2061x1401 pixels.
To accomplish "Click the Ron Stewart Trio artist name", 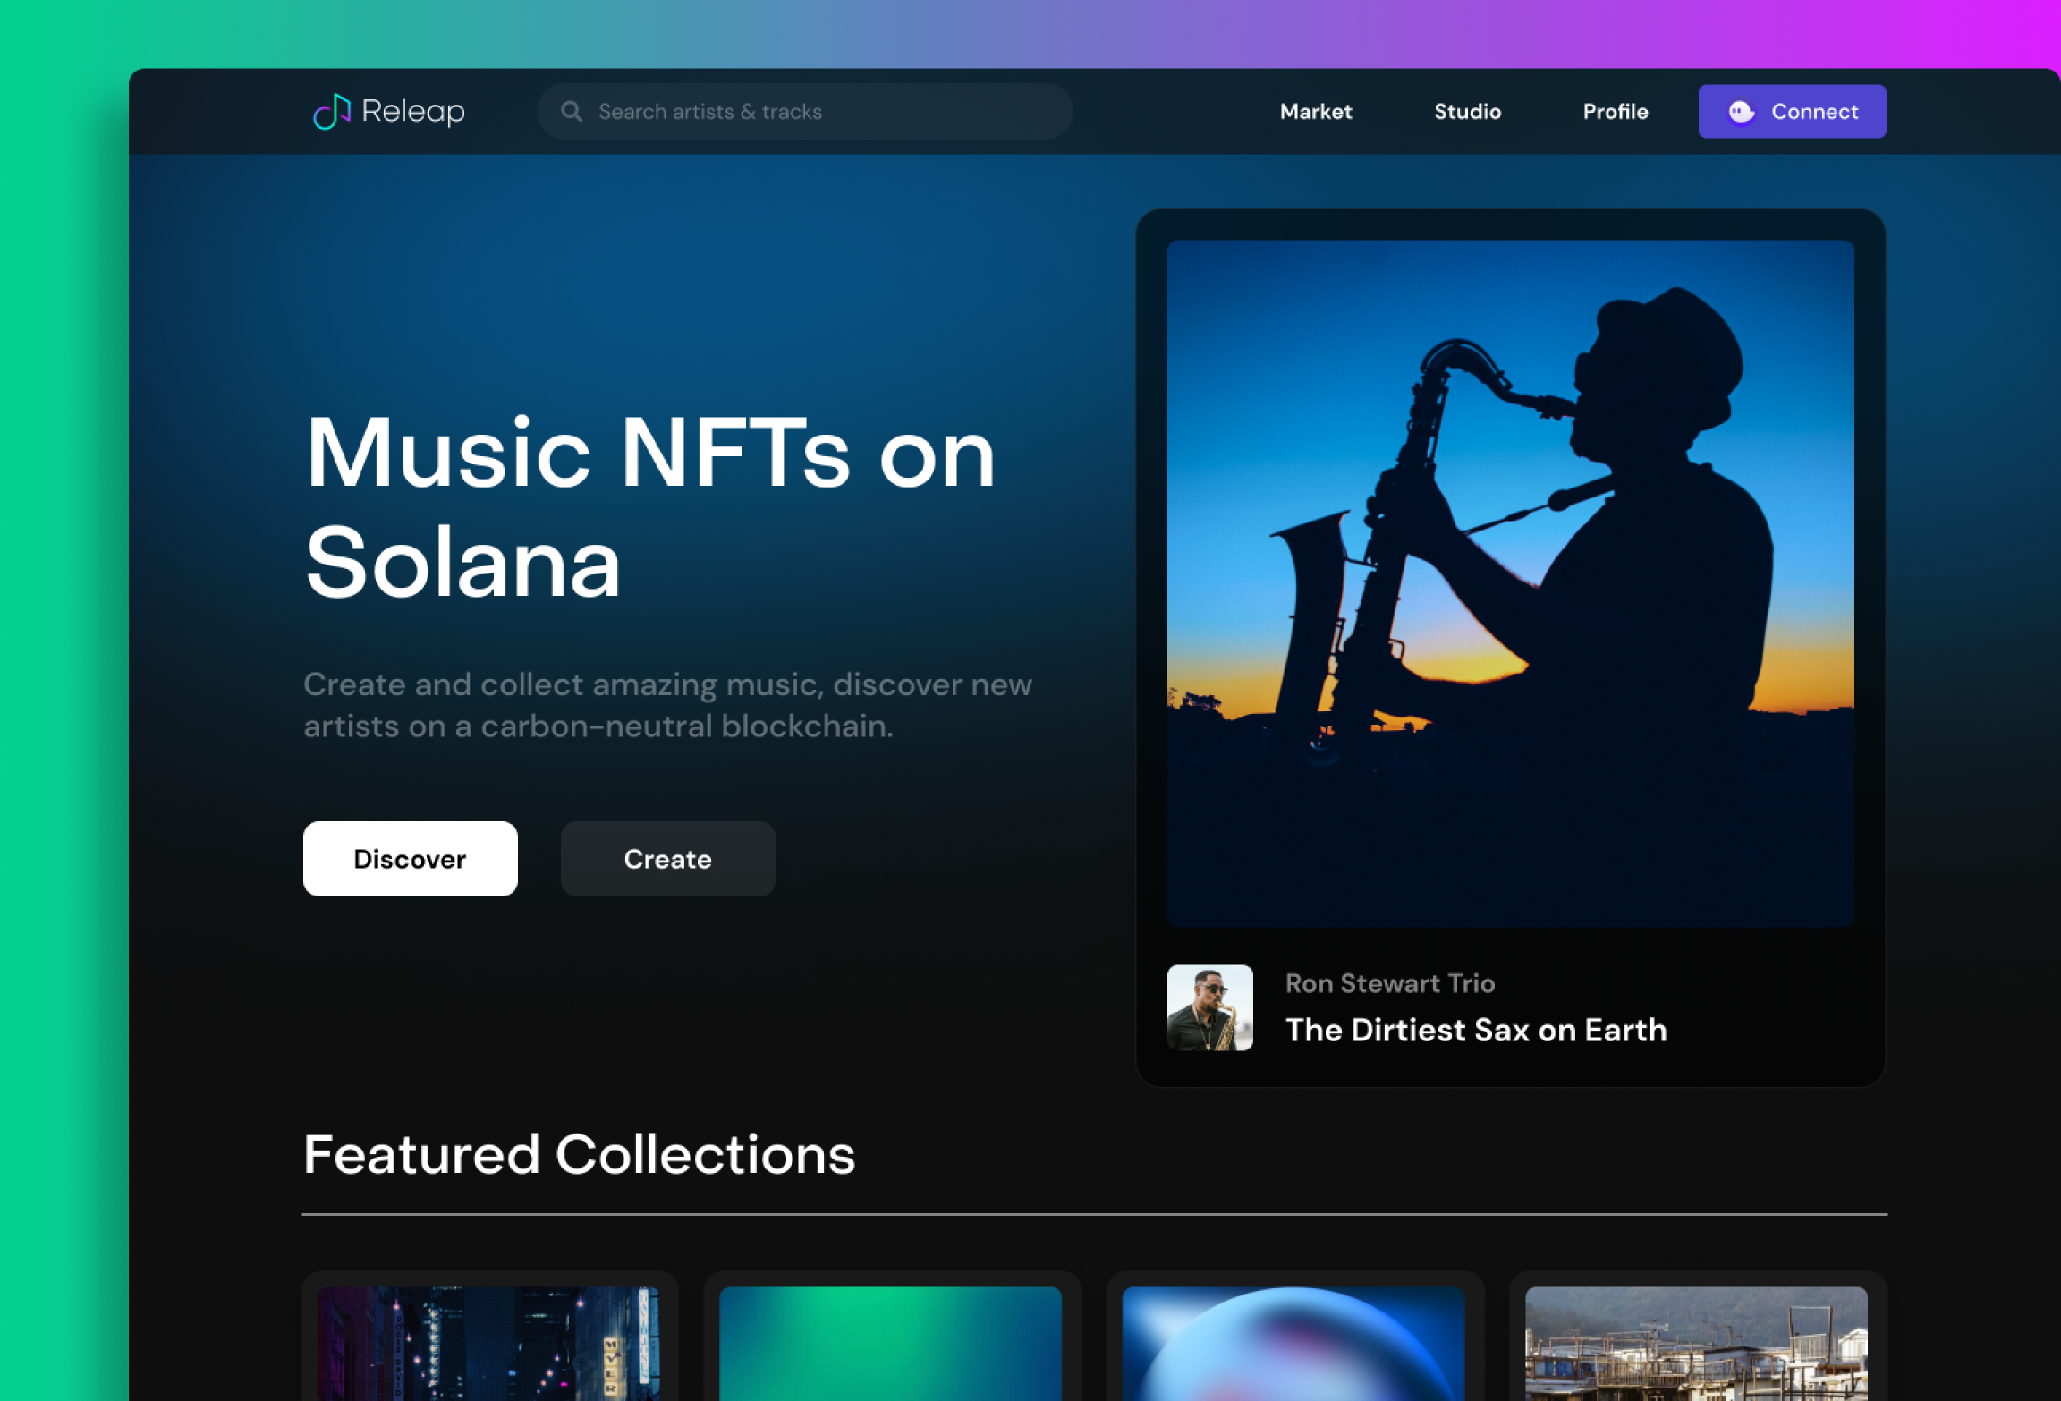I will pos(1389,983).
